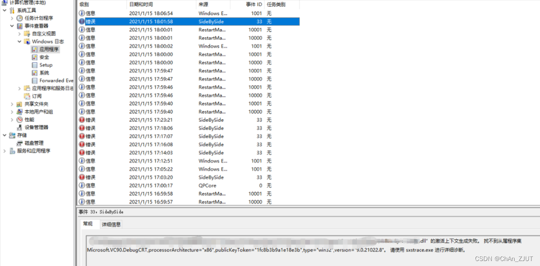Select the RestartMa... event at 16:59:58

tap(188, 193)
